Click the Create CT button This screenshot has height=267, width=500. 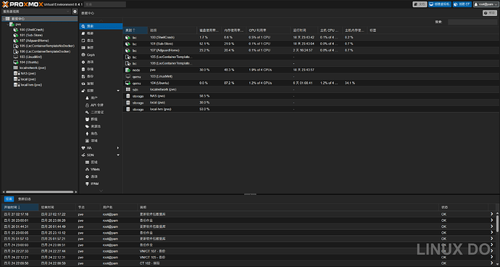pyautogui.click(x=462, y=4)
